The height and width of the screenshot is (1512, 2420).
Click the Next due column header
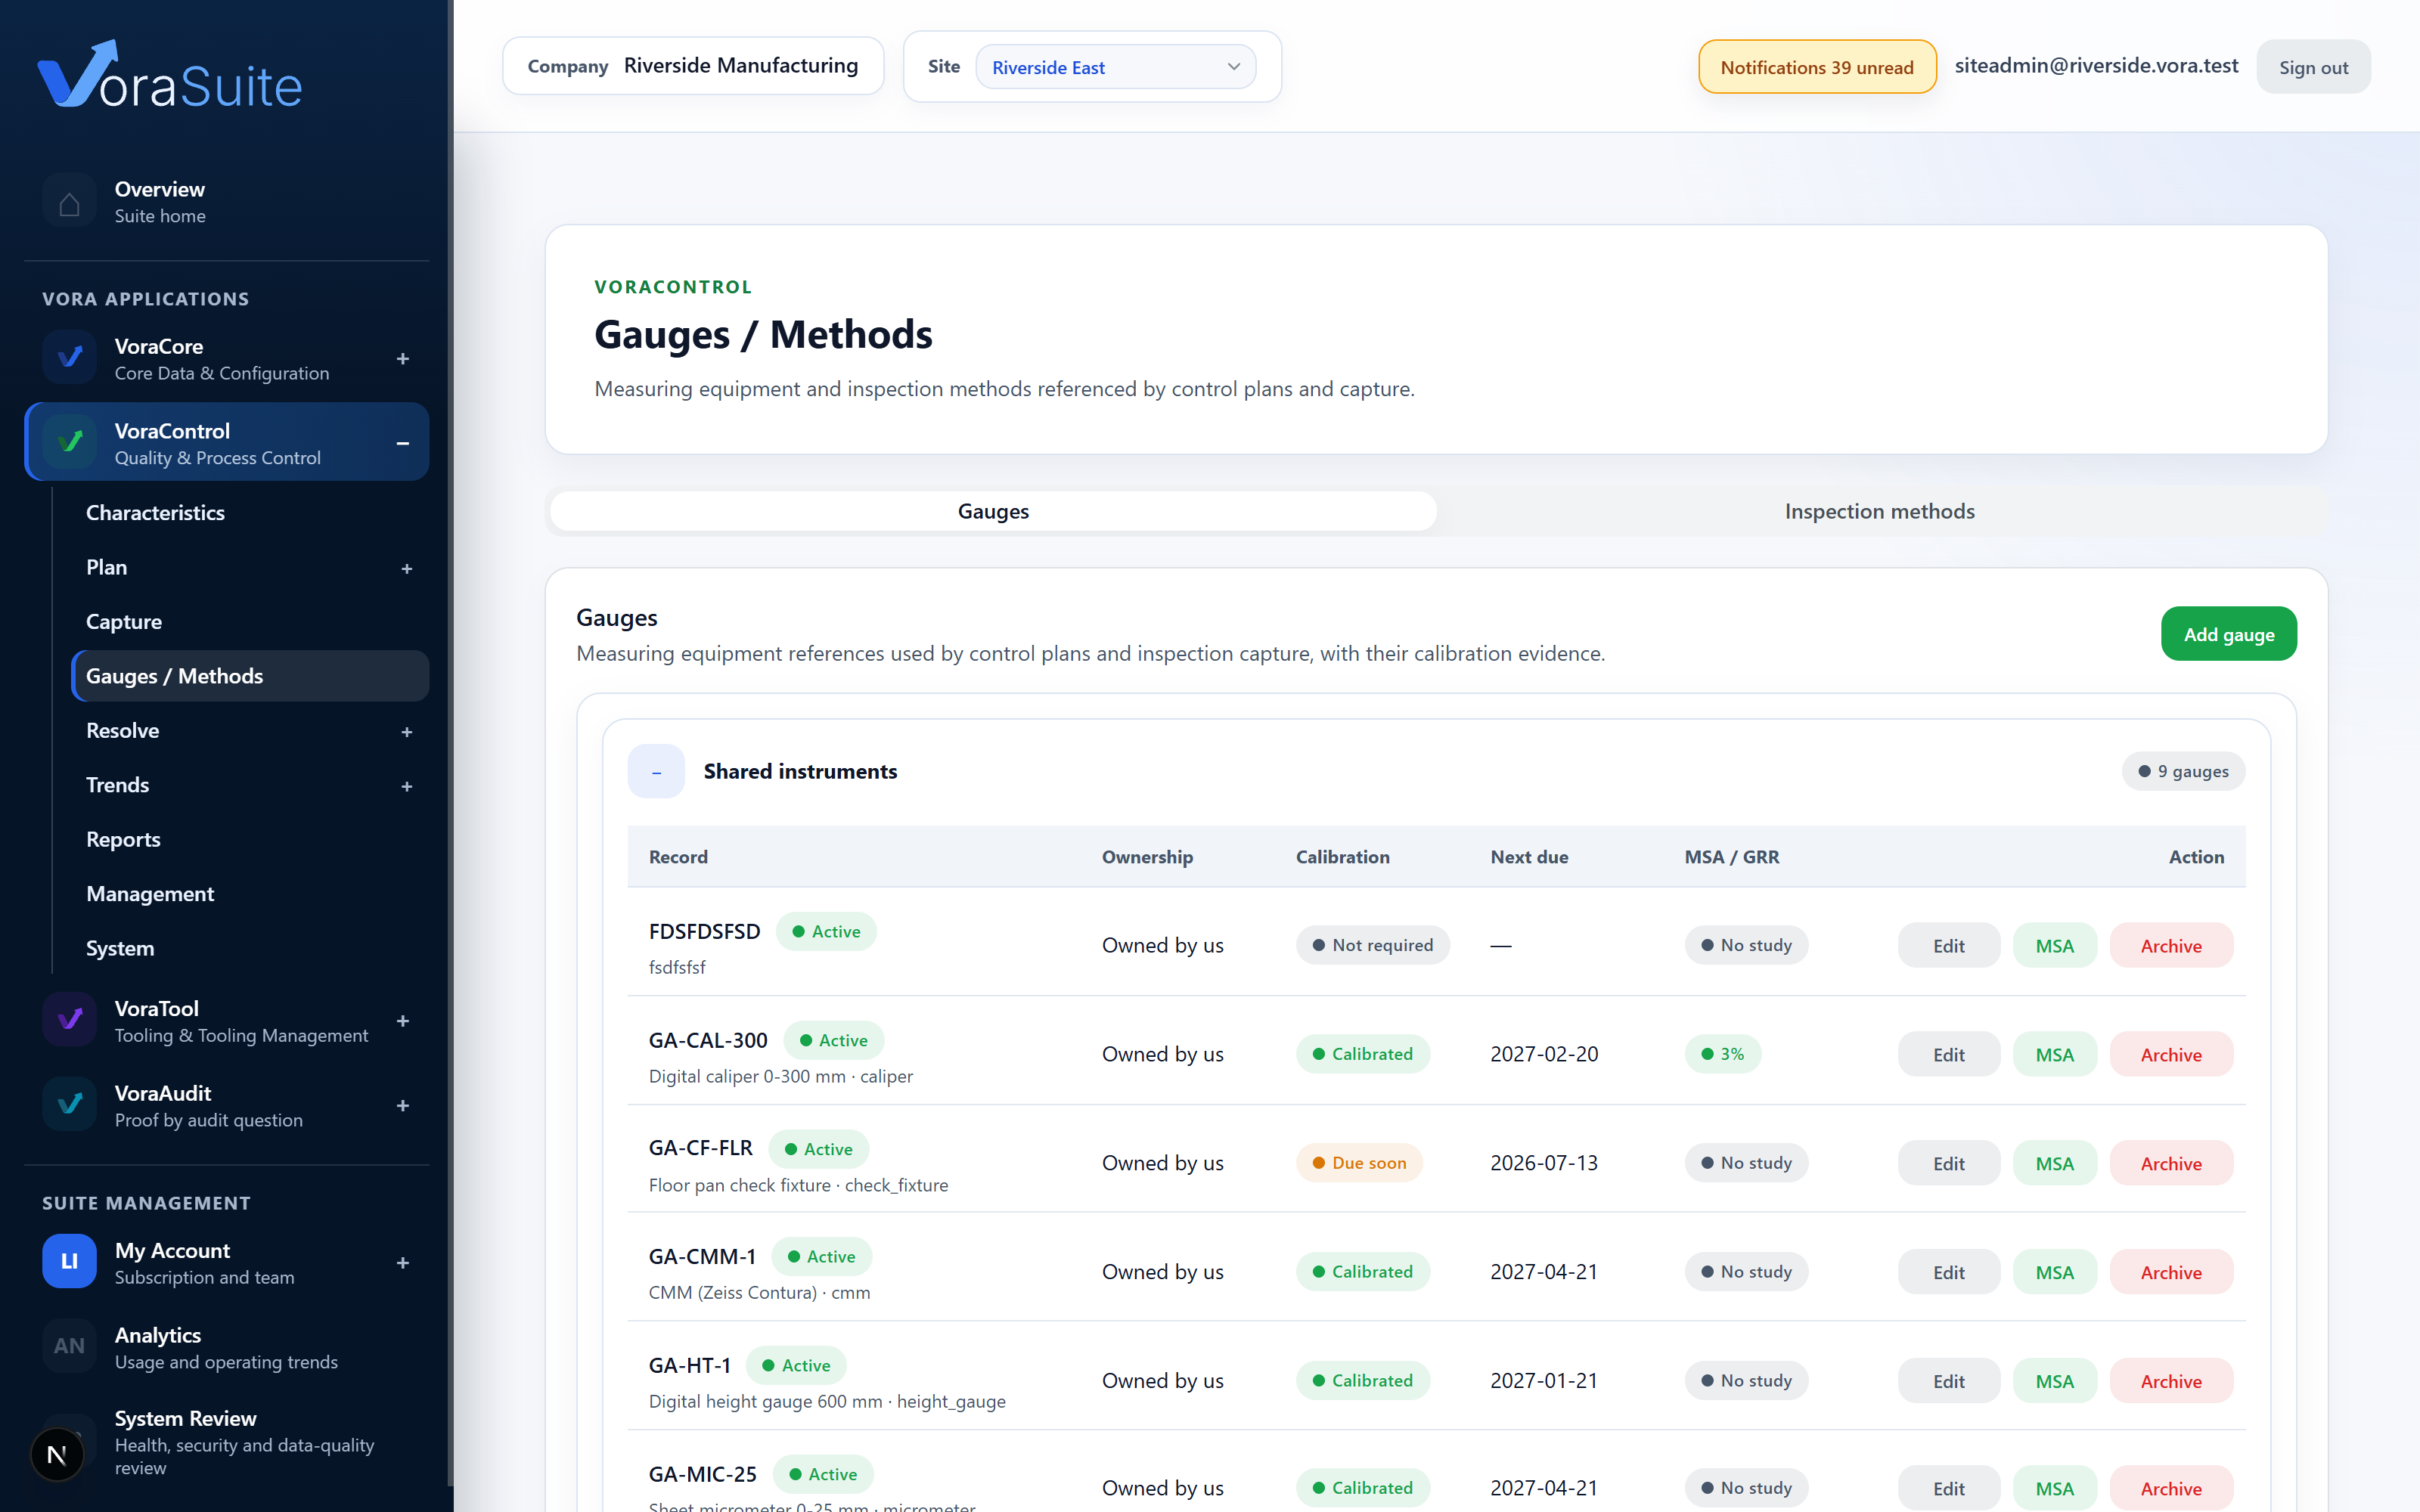click(1529, 857)
